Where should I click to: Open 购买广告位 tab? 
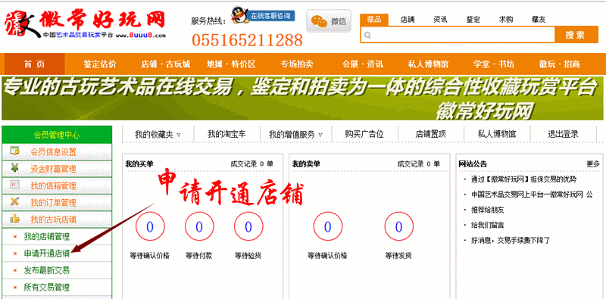pyautogui.click(x=364, y=134)
